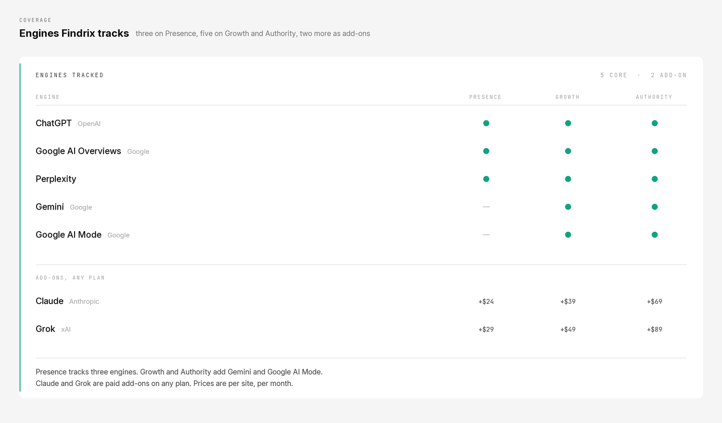
Task: Click the ChatGPT Presence green dot
Action: coord(486,123)
